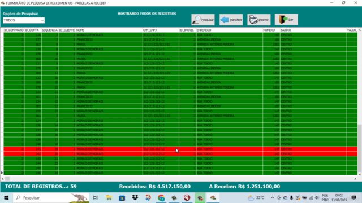Click the ID_CONTRATO column header

(14, 30)
